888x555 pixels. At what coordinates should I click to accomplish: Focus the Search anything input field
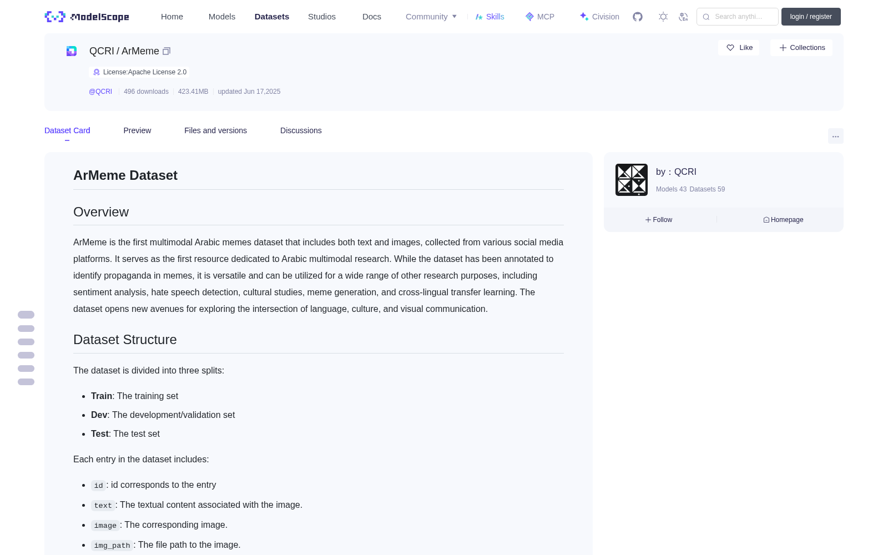738,17
